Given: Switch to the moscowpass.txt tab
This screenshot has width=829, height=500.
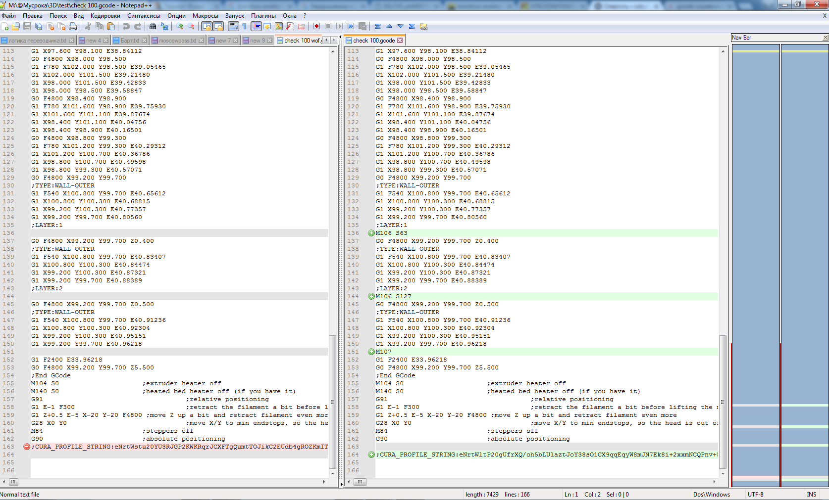Looking at the screenshot, I should click(x=177, y=41).
